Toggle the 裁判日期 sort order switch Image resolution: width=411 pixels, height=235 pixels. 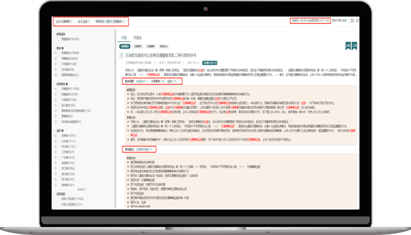pyautogui.click(x=351, y=21)
